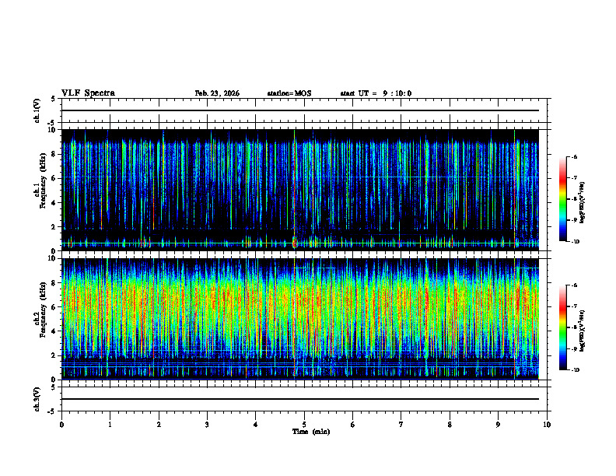Image resolution: width=616 pixels, height=476 pixels.
Task: Click the time axis tick label "9"
Action: tap(498, 425)
